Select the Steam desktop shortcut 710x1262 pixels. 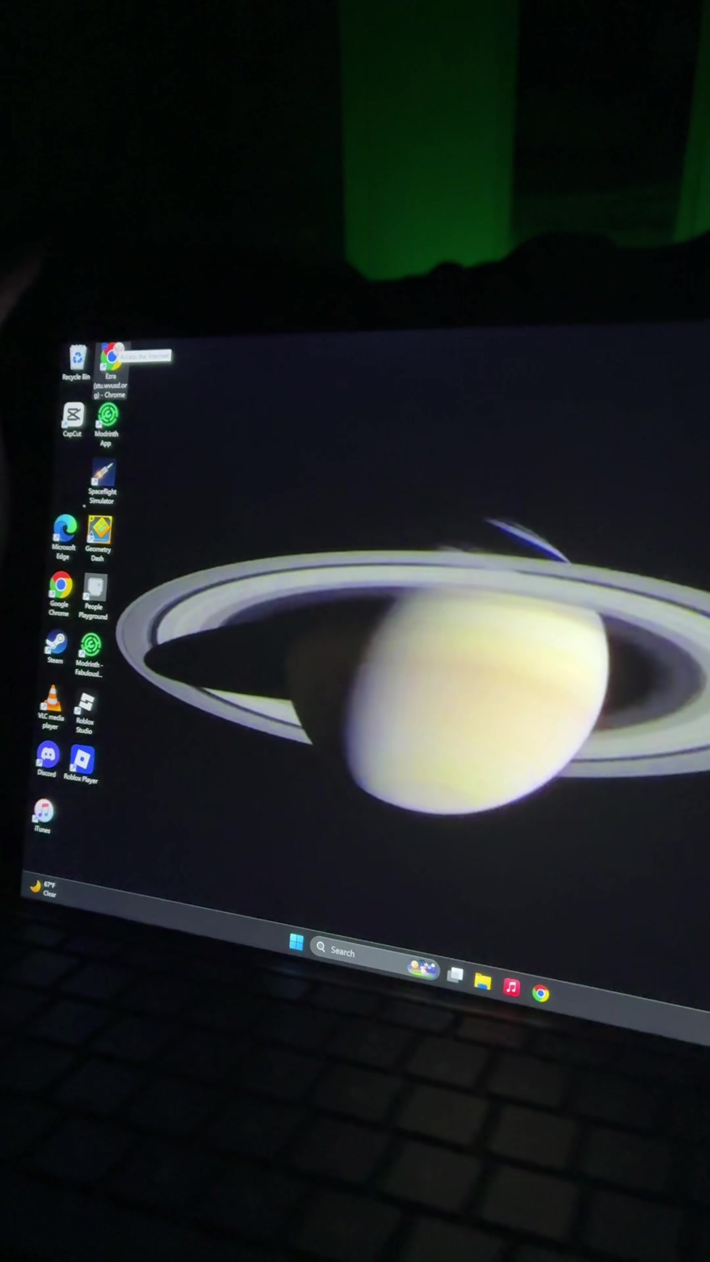pos(56,647)
